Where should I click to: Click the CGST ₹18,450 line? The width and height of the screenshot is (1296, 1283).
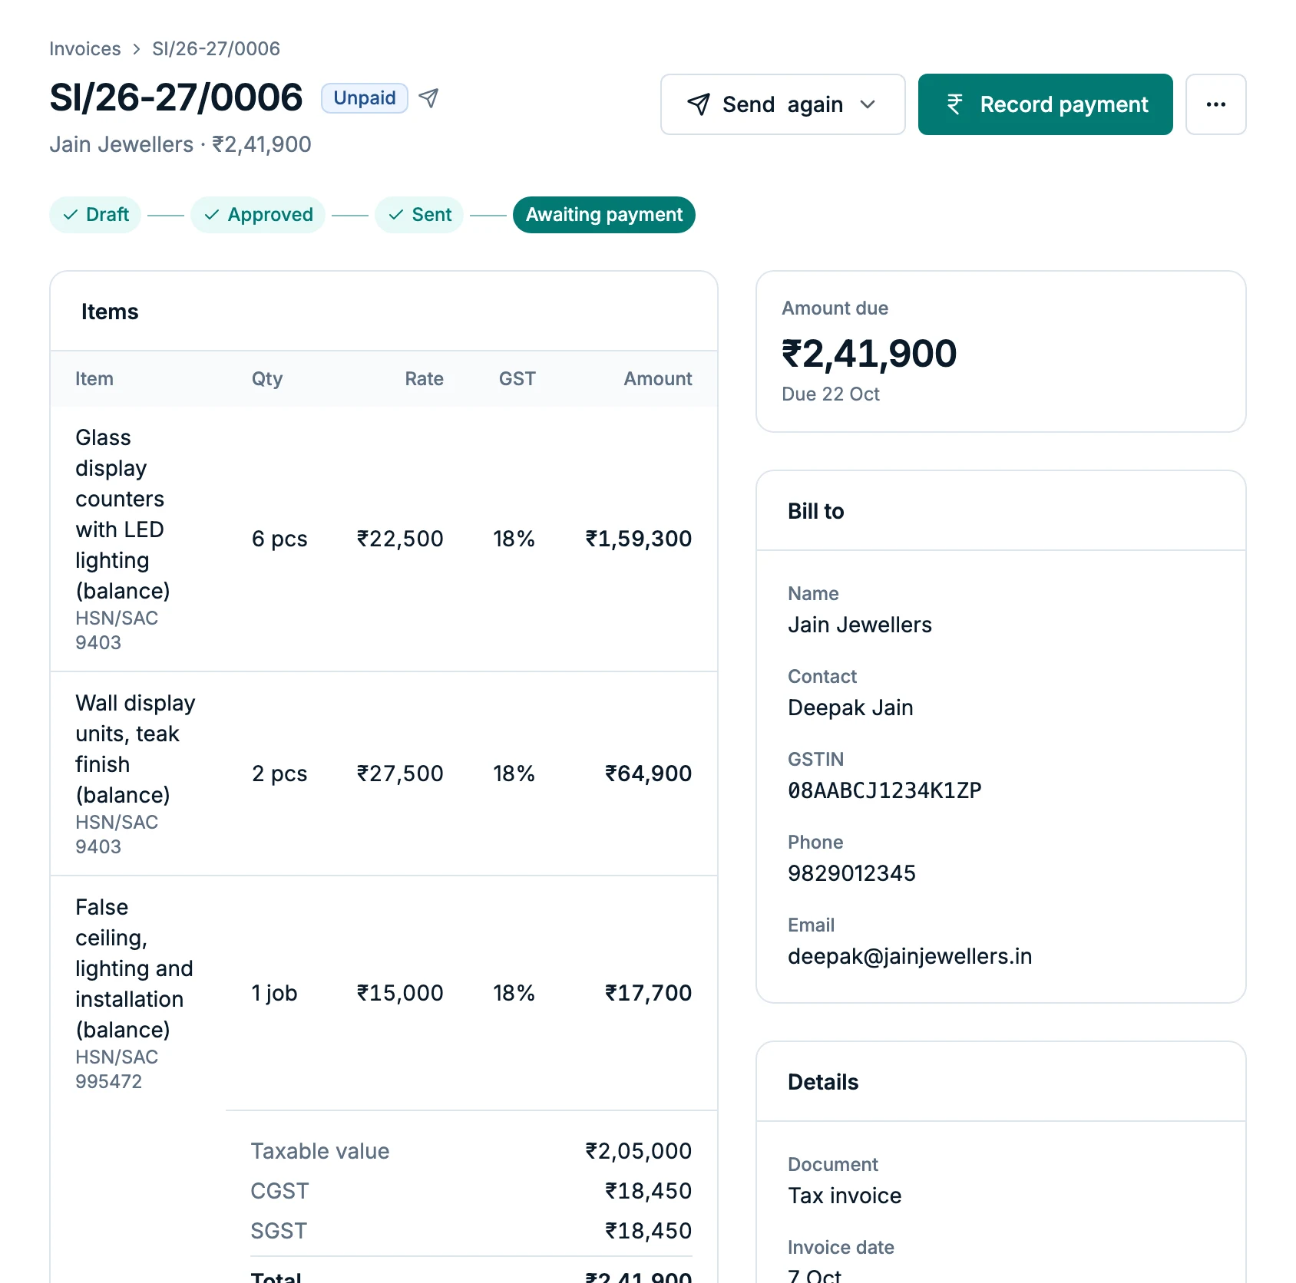tap(471, 1192)
